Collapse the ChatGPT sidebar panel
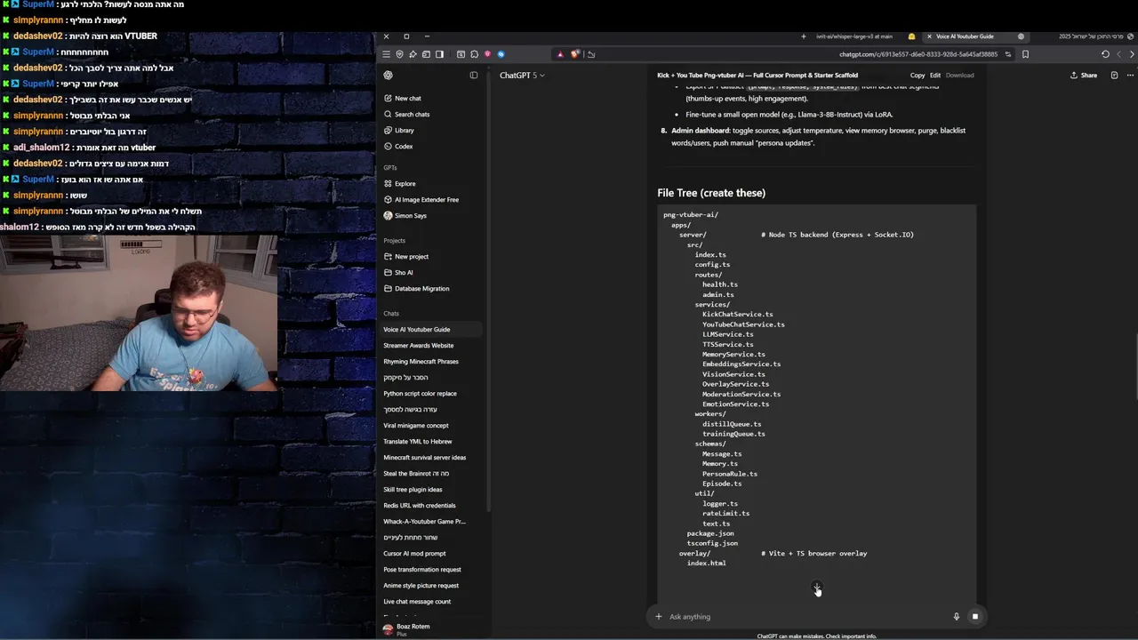 (x=474, y=76)
